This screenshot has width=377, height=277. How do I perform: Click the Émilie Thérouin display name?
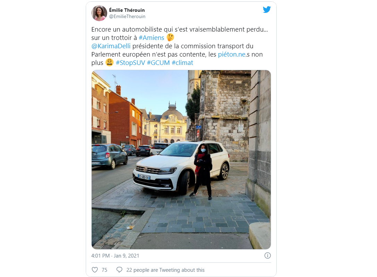point(127,10)
